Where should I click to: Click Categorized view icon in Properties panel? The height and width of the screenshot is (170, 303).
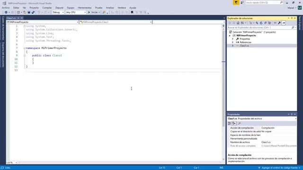[x=229, y=123]
